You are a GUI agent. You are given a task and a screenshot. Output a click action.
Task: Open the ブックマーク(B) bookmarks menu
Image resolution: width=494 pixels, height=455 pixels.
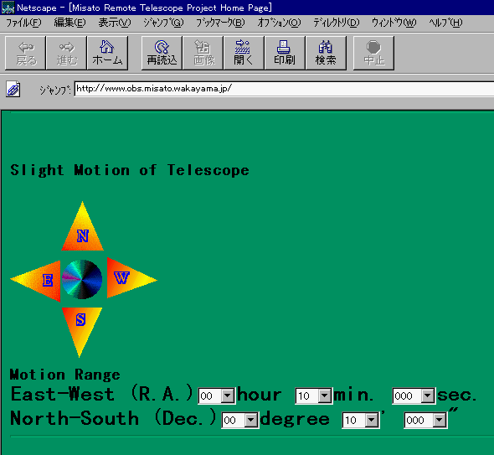pyautogui.click(x=220, y=23)
